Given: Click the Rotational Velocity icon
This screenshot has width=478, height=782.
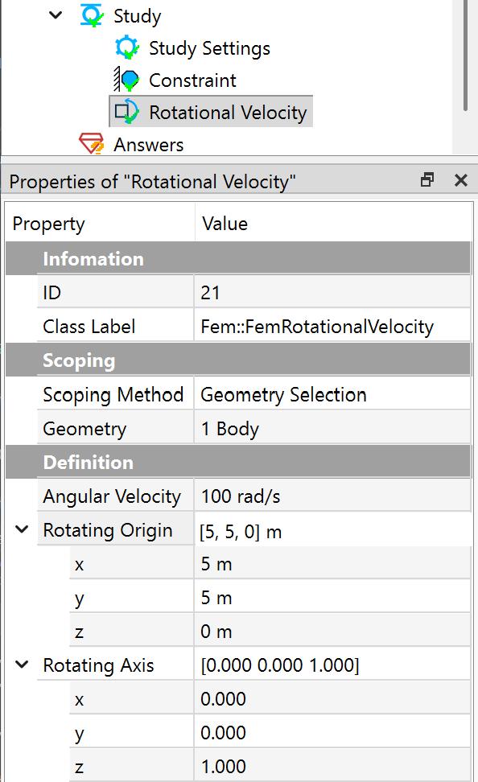Looking at the screenshot, I should [x=126, y=112].
